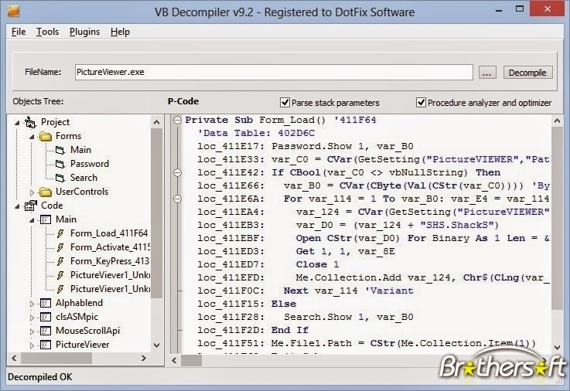Image resolution: width=570 pixels, height=391 pixels.
Task: Click the Form_KeyPress procedure icon
Action: [x=60, y=261]
